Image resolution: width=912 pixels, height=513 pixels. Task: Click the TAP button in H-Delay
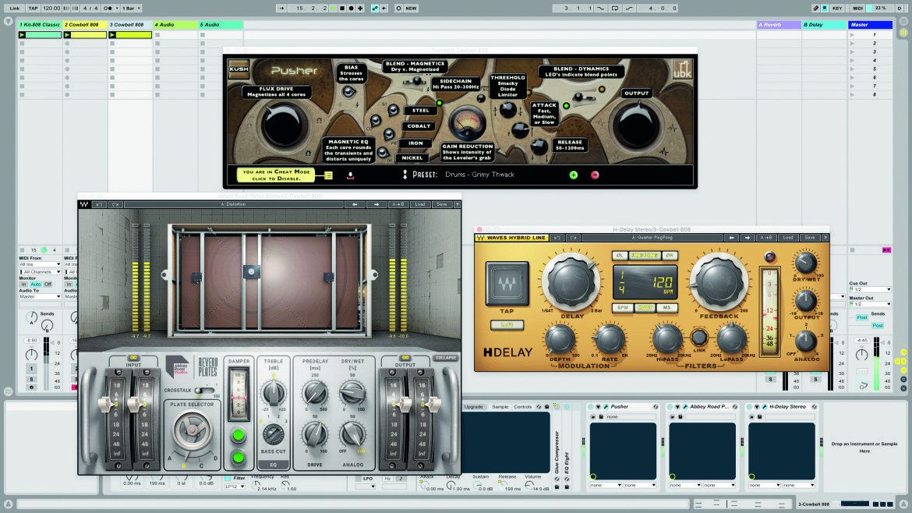pos(507,283)
